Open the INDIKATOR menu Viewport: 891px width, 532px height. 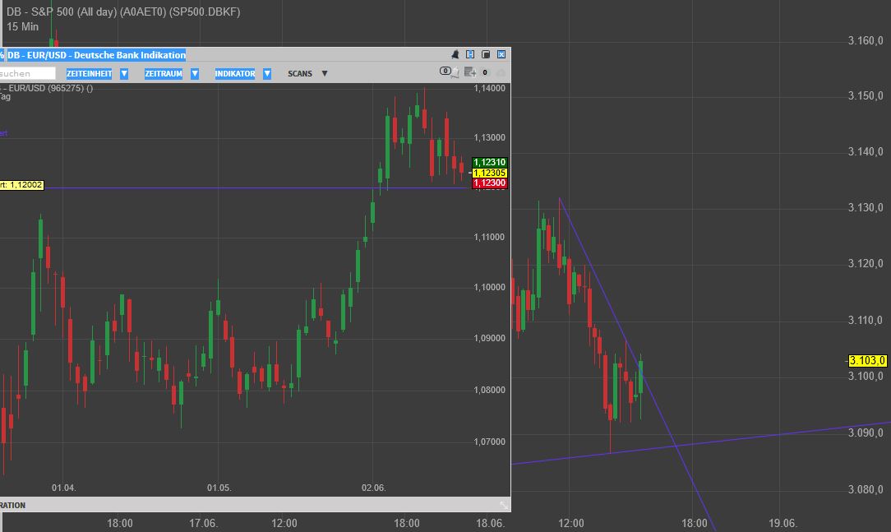point(235,73)
